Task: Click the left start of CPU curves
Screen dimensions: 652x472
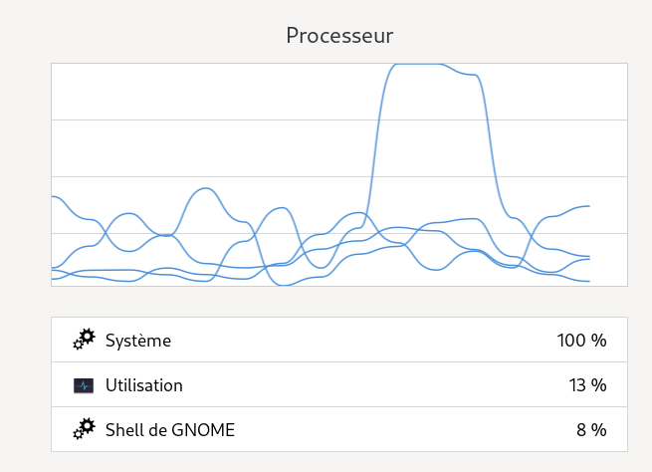Action: (x=53, y=237)
